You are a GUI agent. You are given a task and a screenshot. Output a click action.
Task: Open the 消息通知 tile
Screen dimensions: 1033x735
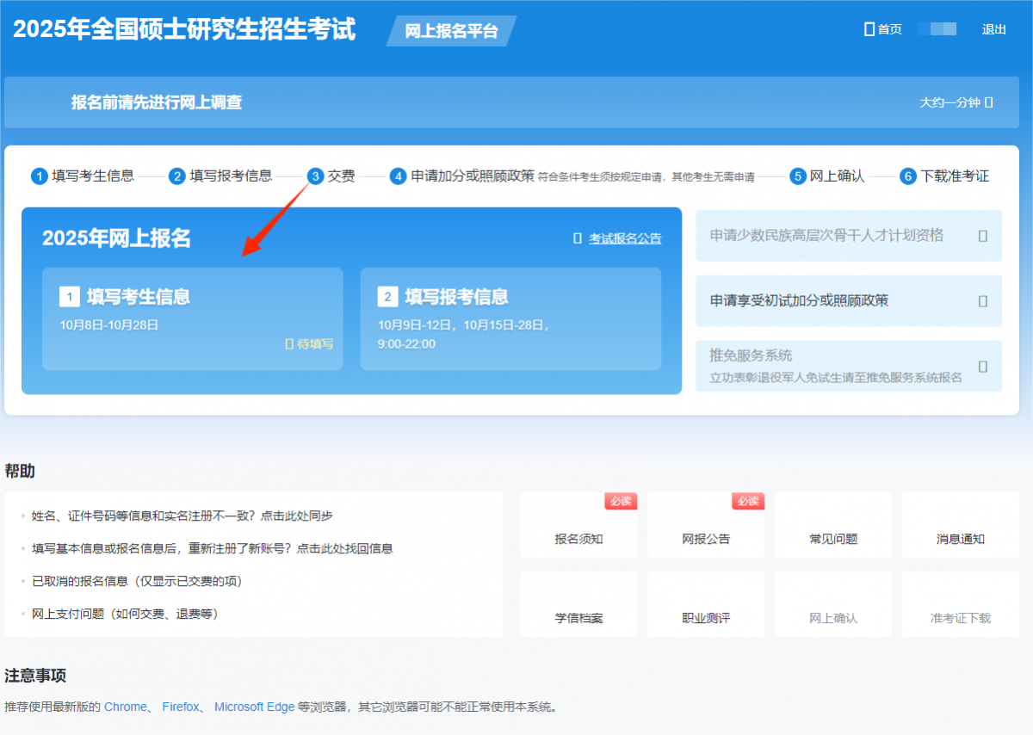(961, 527)
